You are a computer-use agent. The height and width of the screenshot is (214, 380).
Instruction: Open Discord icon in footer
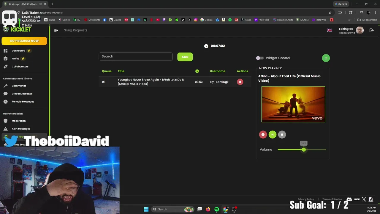coord(349,199)
